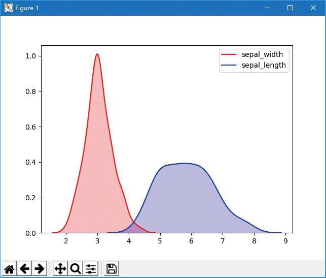The height and width of the screenshot is (278, 326).
Task: Click the y-axis label 0.6
Action: tap(30, 127)
